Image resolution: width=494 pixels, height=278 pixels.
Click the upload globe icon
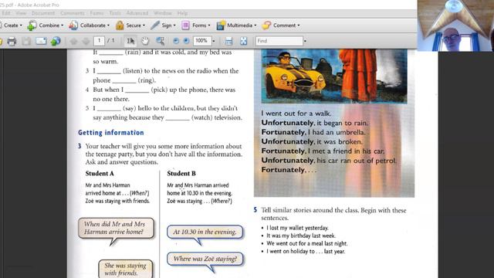coord(56,41)
